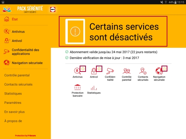Open Antivirus tile in the status grid
The height and width of the screenshot is (139, 186).
pyautogui.click(x=77, y=73)
